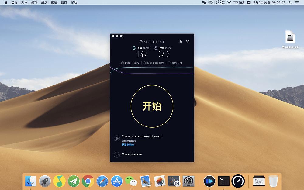This screenshot has height=190, width=304.
Task: Open the share results icon
Action: (181, 42)
